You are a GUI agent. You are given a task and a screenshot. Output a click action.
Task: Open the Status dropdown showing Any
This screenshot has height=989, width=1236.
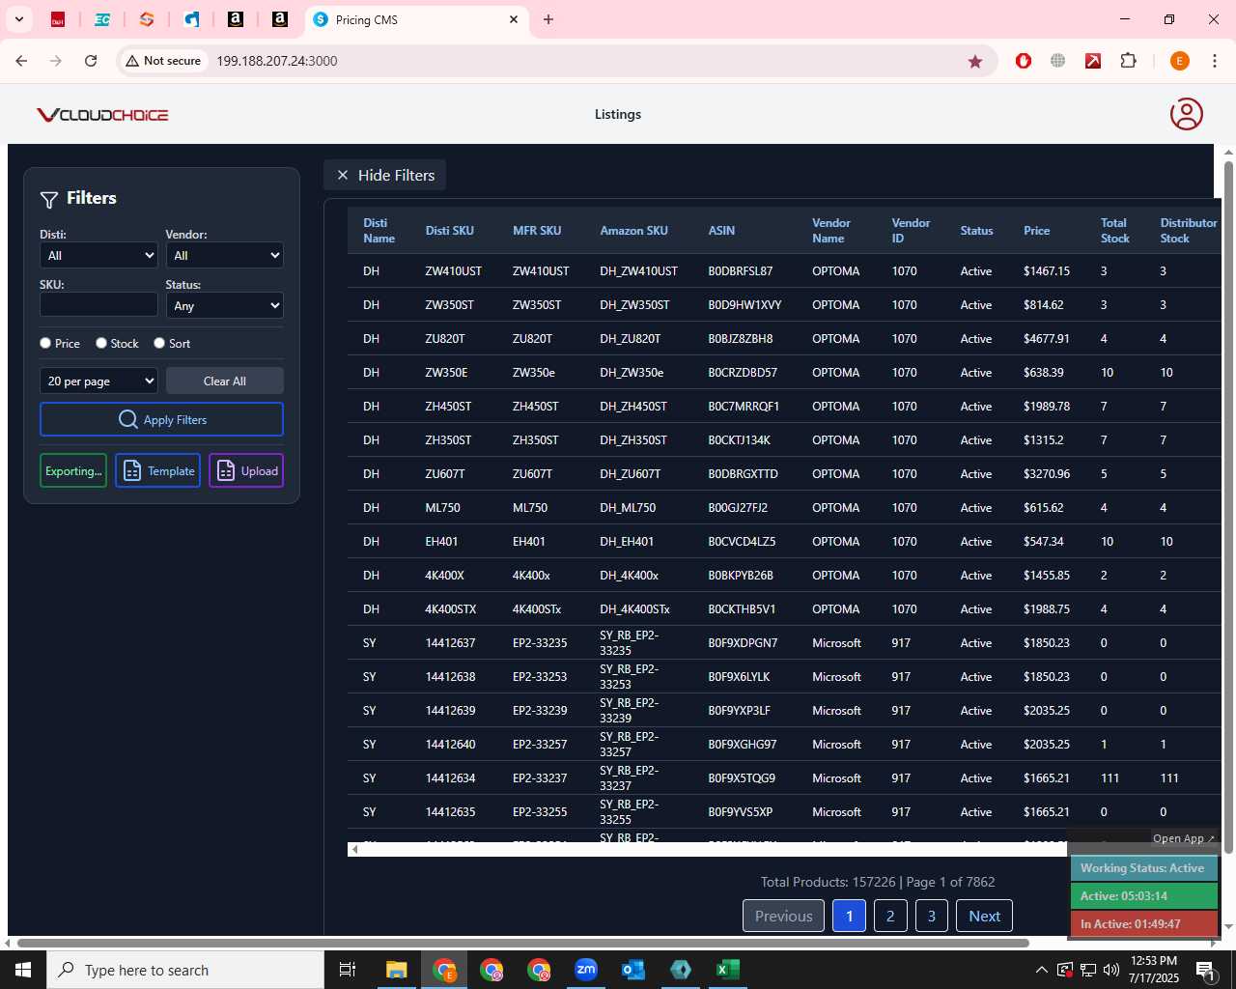point(224,305)
